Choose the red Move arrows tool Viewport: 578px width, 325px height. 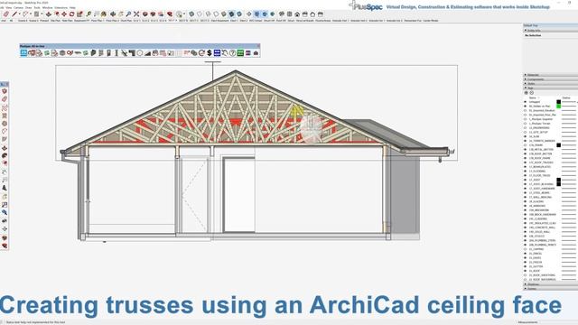click(x=64, y=14)
